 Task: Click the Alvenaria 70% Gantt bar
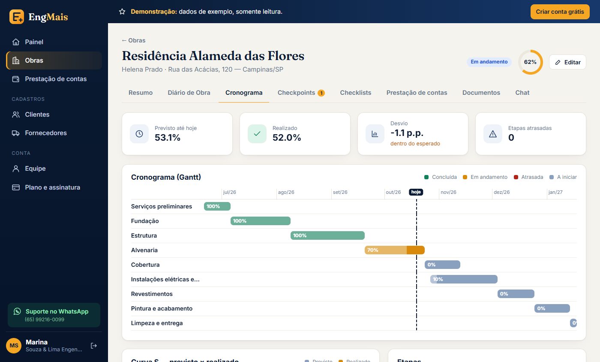[395, 250]
